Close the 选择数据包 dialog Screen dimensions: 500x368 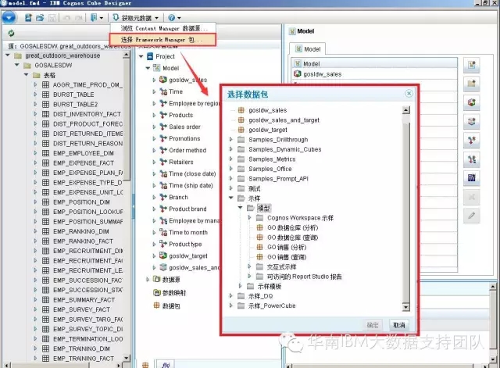point(409,94)
